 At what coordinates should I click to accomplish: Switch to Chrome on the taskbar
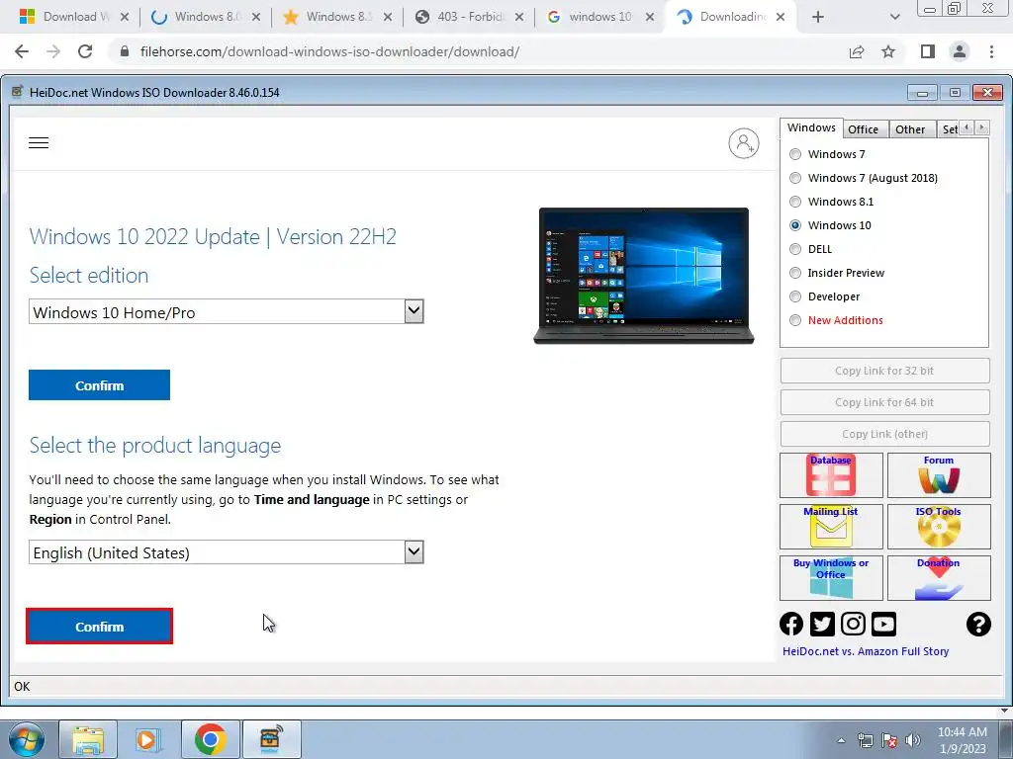click(x=210, y=739)
